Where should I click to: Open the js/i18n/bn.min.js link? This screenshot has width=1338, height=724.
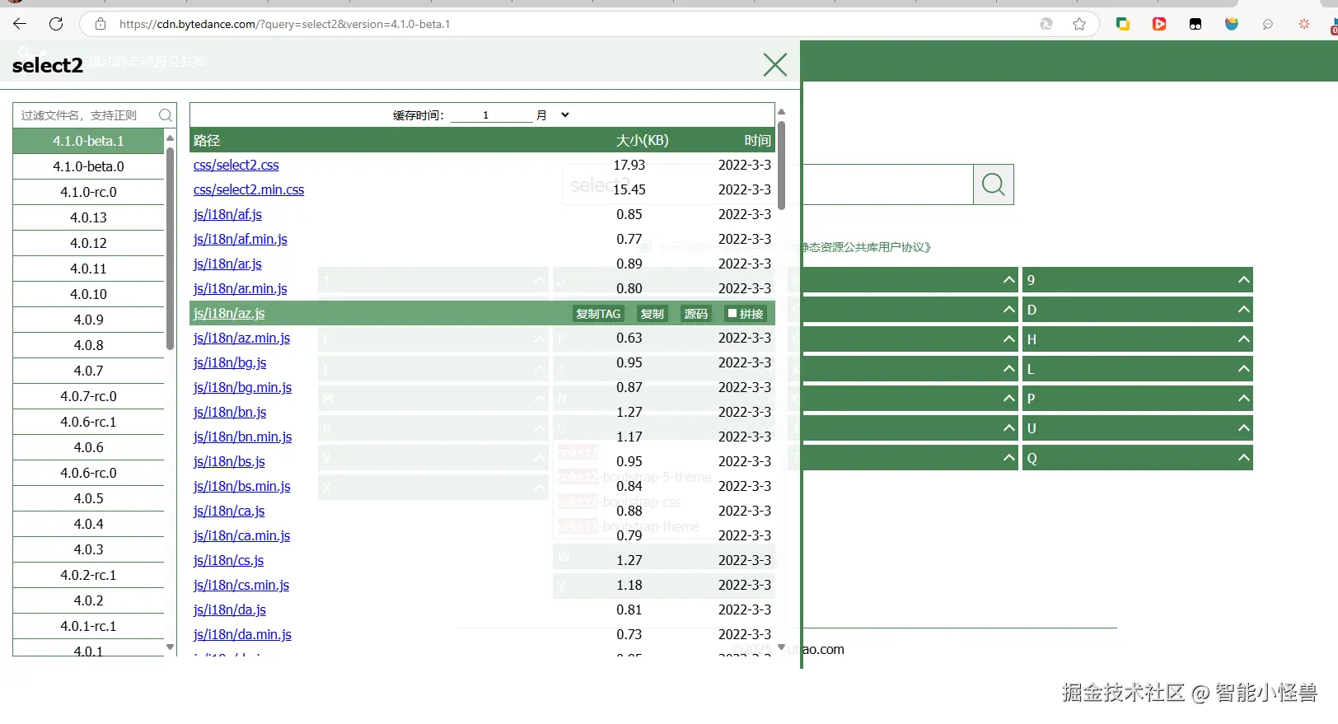tap(243, 437)
